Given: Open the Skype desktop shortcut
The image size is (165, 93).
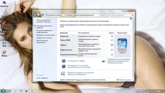Looking at the screenshot, I should [x=4, y=43].
